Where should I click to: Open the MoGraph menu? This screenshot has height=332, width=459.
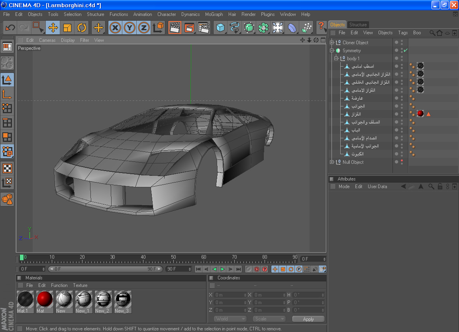coord(214,14)
